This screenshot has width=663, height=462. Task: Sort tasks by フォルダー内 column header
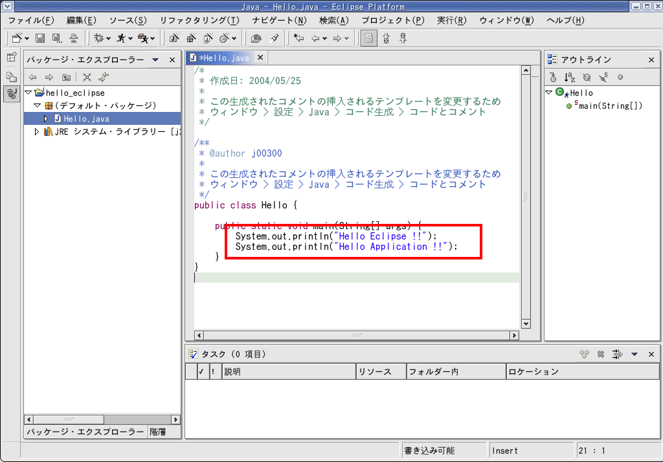click(x=456, y=371)
